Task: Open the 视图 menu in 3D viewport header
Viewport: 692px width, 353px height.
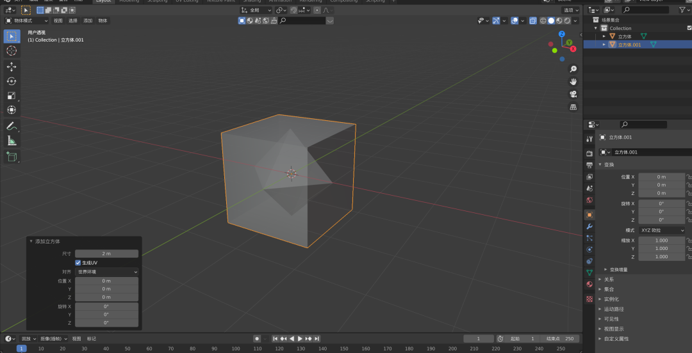Action: tap(58, 20)
